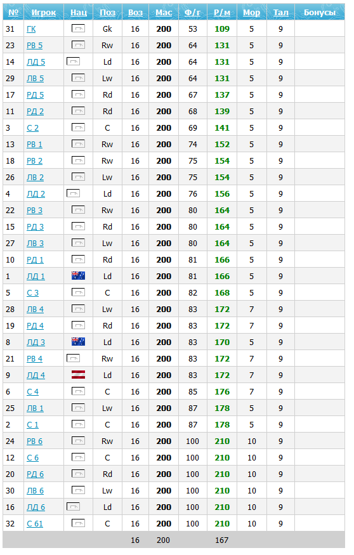Sort table by the № column header
354x555 pixels.
13,13
